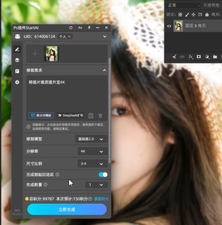Click the StartAI panel vertical scrollbar

pyautogui.click(x=110, y=110)
